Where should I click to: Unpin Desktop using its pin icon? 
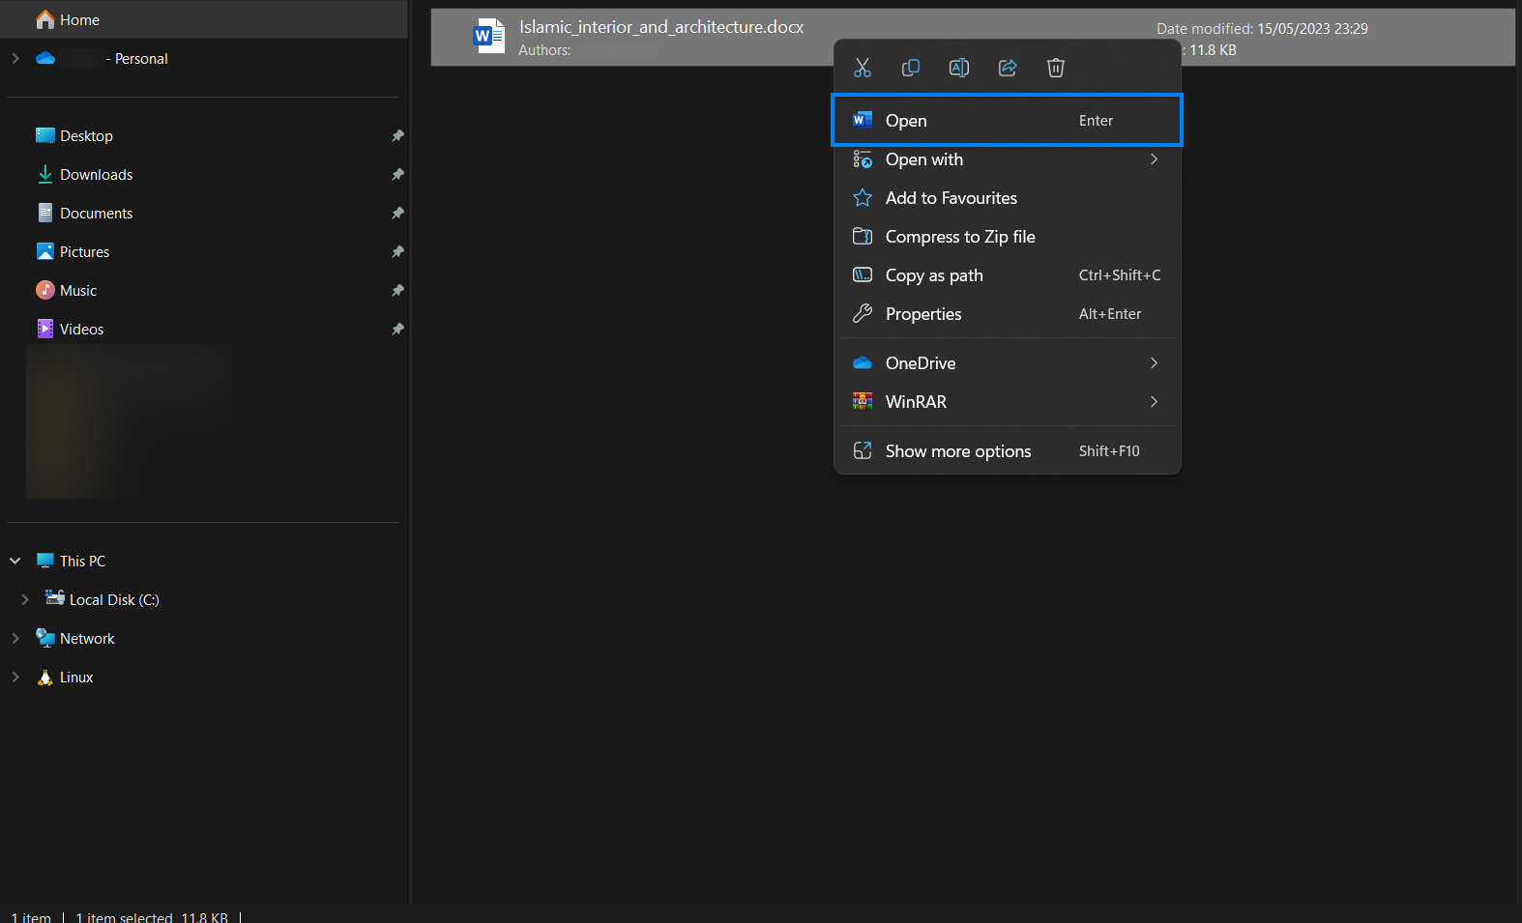pos(397,136)
